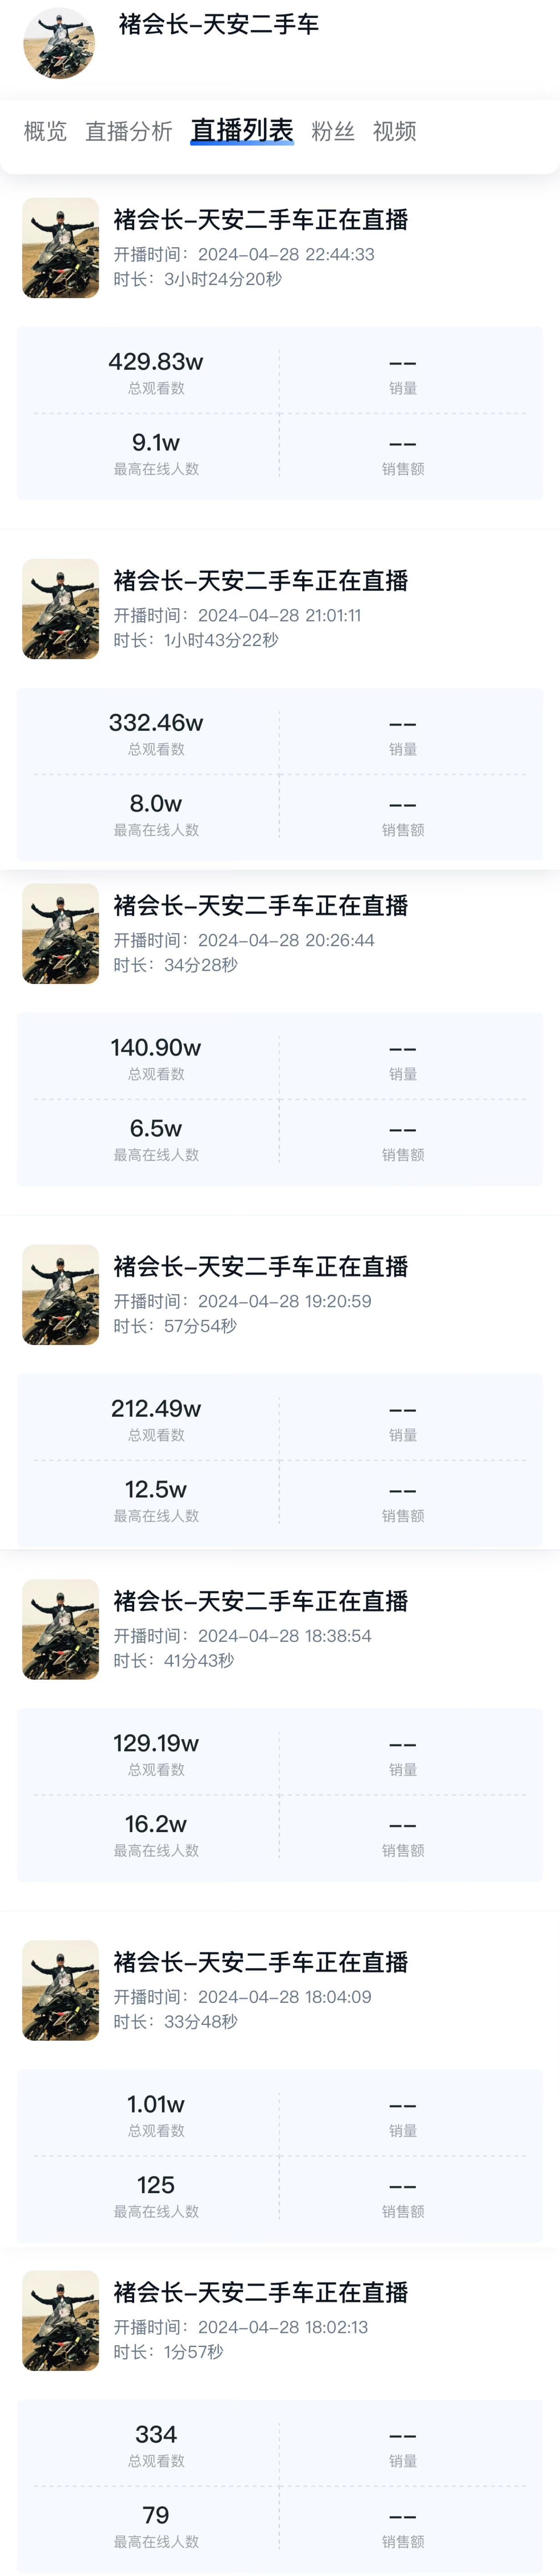Select the 332.46w total views figure
Screen dimensions: 560x2576
[x=156, y=723]
